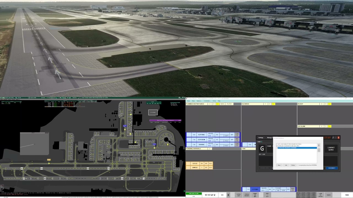Open the Help menu in vStrips

pos(219,101)
